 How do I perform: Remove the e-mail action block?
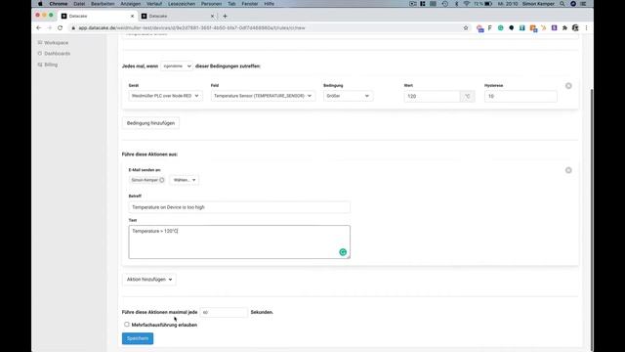[x=568, y=170]
